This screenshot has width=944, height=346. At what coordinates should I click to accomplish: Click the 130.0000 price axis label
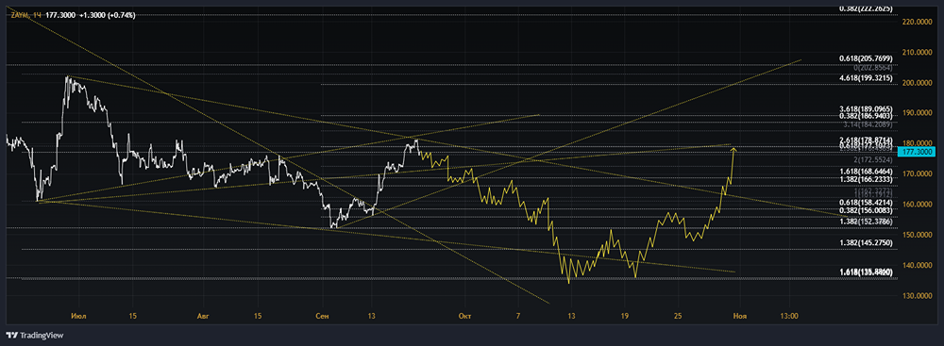pyautogui.click(x=918, y=295)
